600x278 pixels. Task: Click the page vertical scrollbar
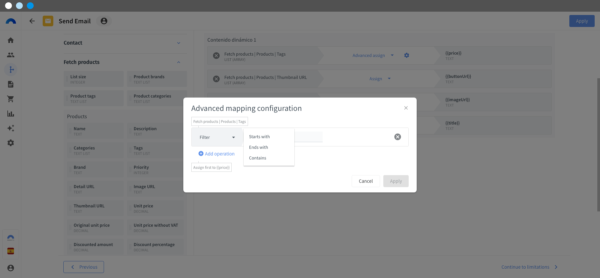point(598,144)
